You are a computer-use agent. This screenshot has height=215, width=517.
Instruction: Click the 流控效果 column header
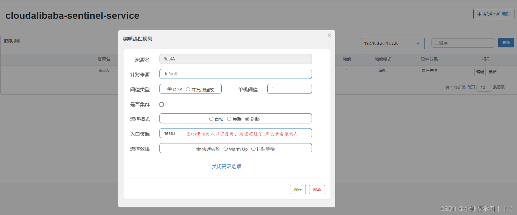click(429, 59)
